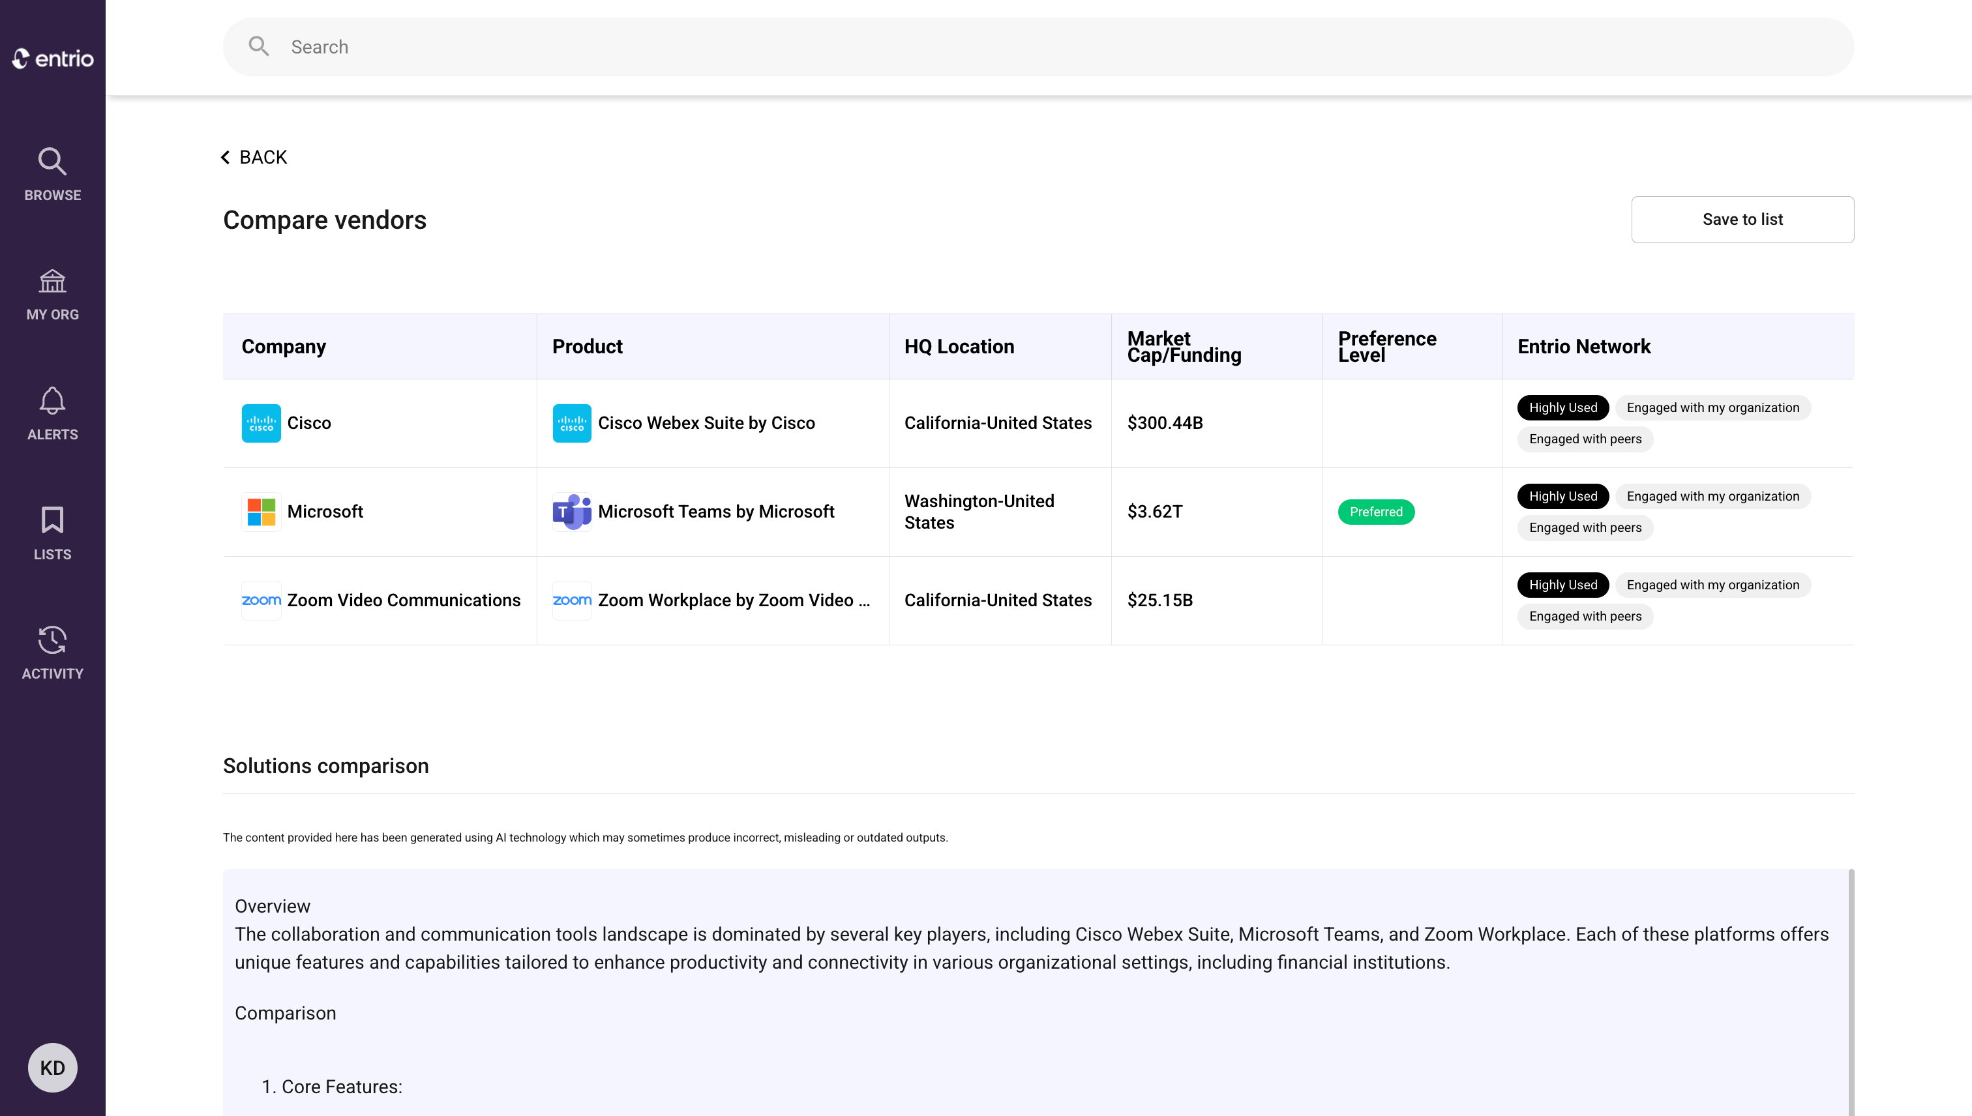The image size is (1972, 1116).
Task: Toggle Engaged with peers for Zoom
Action: (x=1585, y=615)
